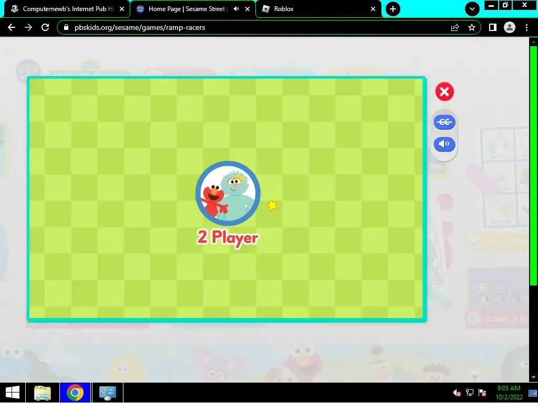Screen dimensions: 538x403
Task: Switch to the Computernewb's Internet Pub tab
Action: [68, 9]
